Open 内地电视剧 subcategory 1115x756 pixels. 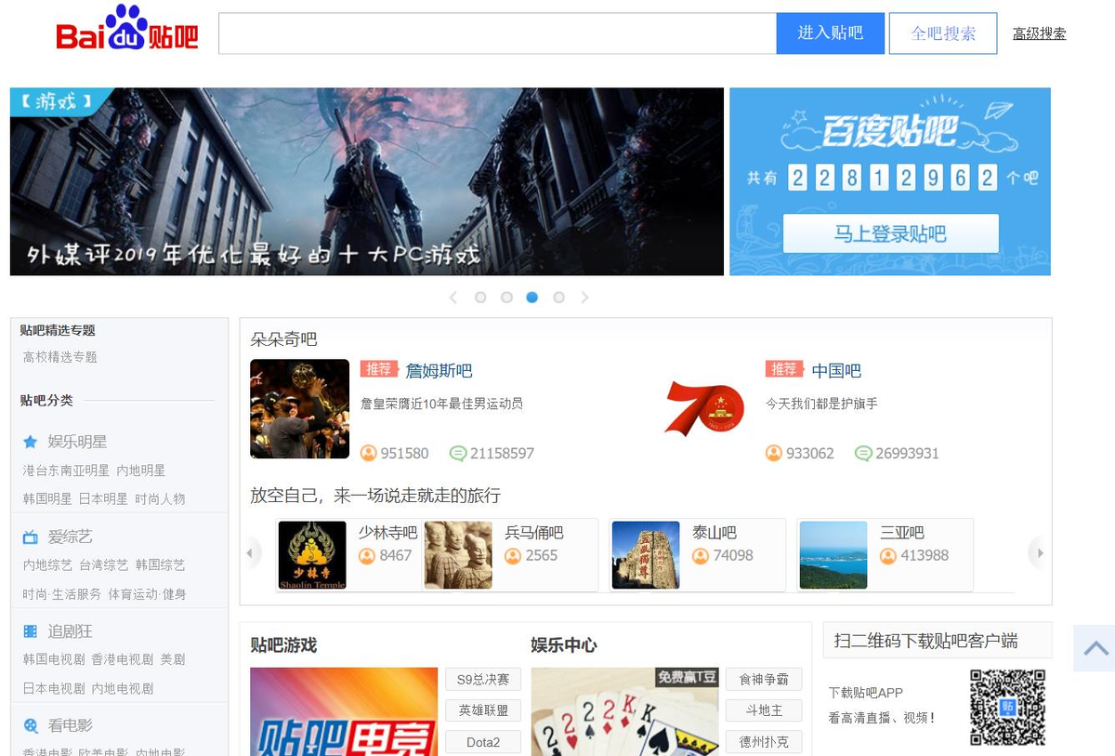click(122, 689)
